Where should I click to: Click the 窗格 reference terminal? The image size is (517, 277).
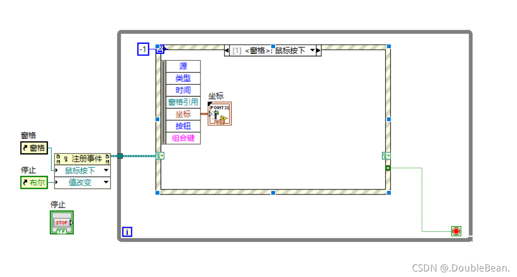[x=34, y=148]
